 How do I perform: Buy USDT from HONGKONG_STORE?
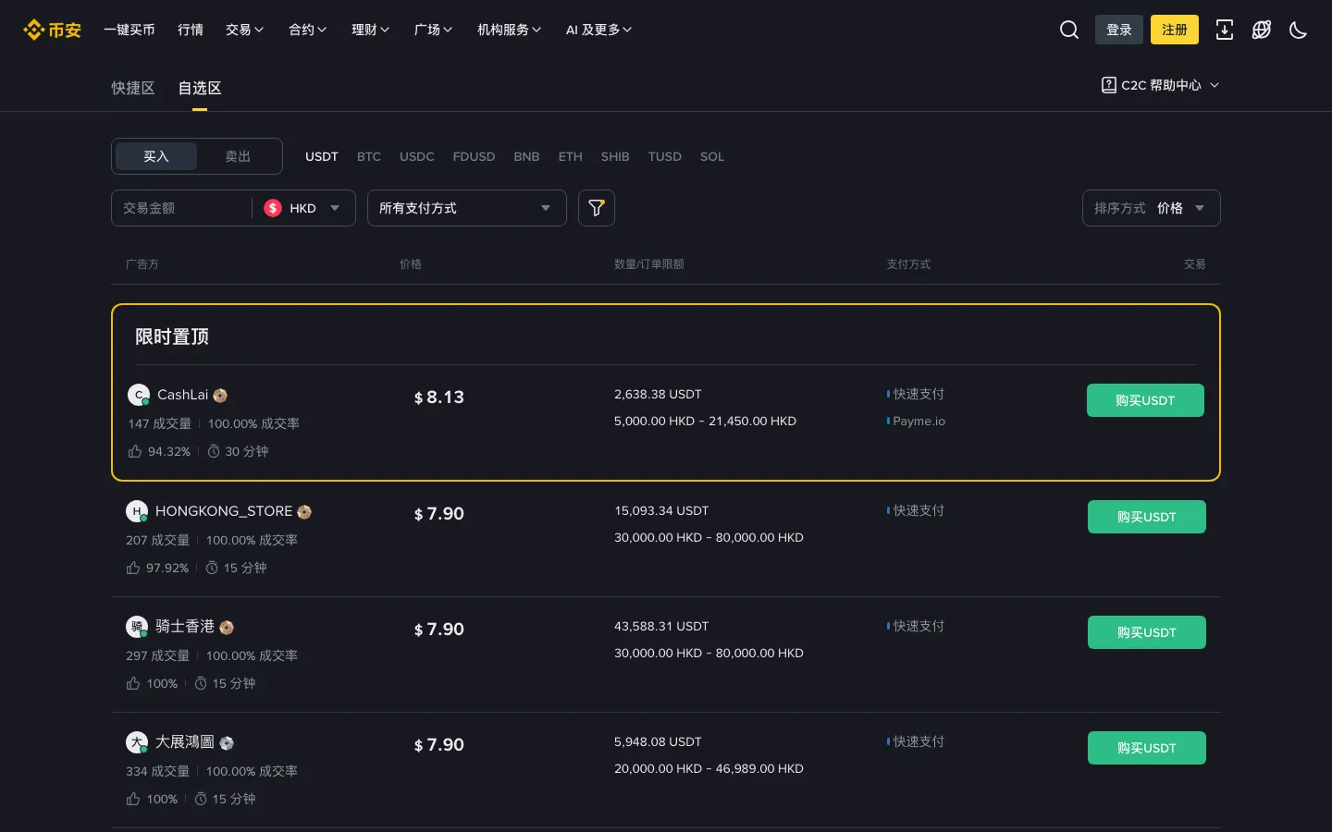tap(1147, 517)
